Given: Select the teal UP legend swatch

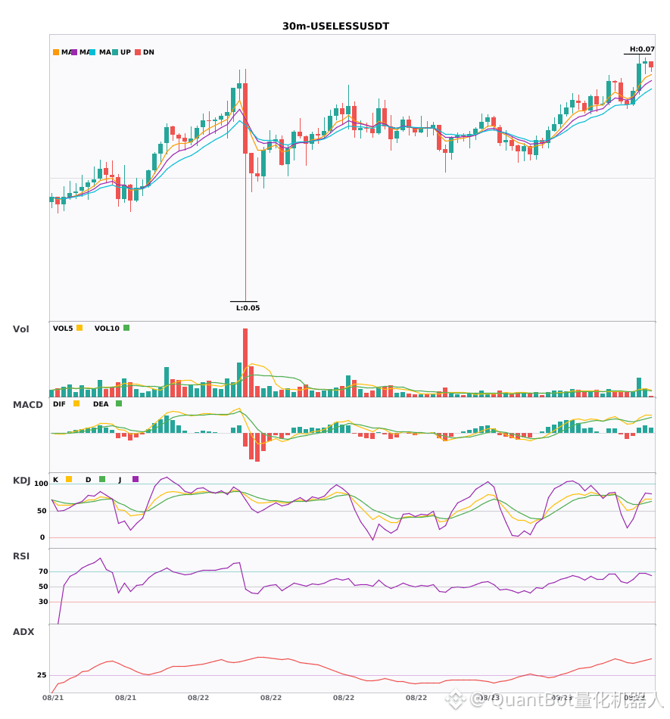Looking at the screenshot, I should tap(115, 52).
